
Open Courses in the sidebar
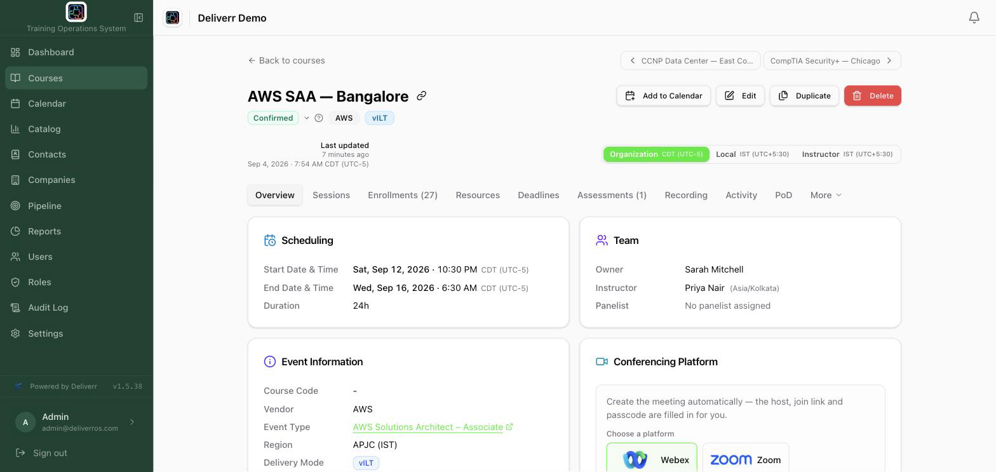[x=76, y=78]
